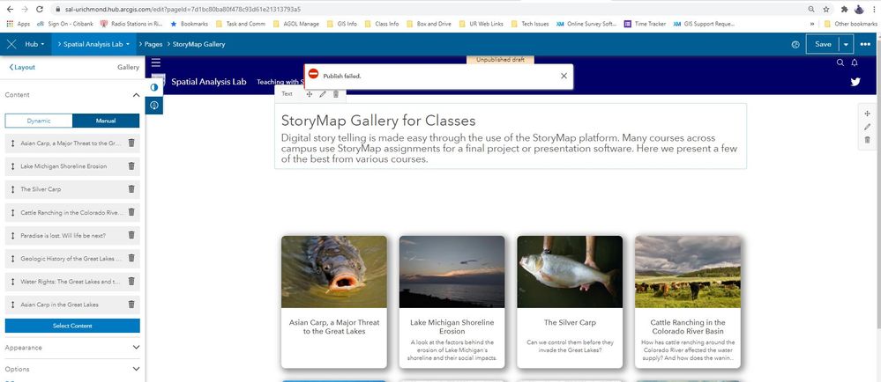This screenshot has height=382, width=881.
Task: Click reorder handle for Paradise is lost
Action: click(12, 235)
